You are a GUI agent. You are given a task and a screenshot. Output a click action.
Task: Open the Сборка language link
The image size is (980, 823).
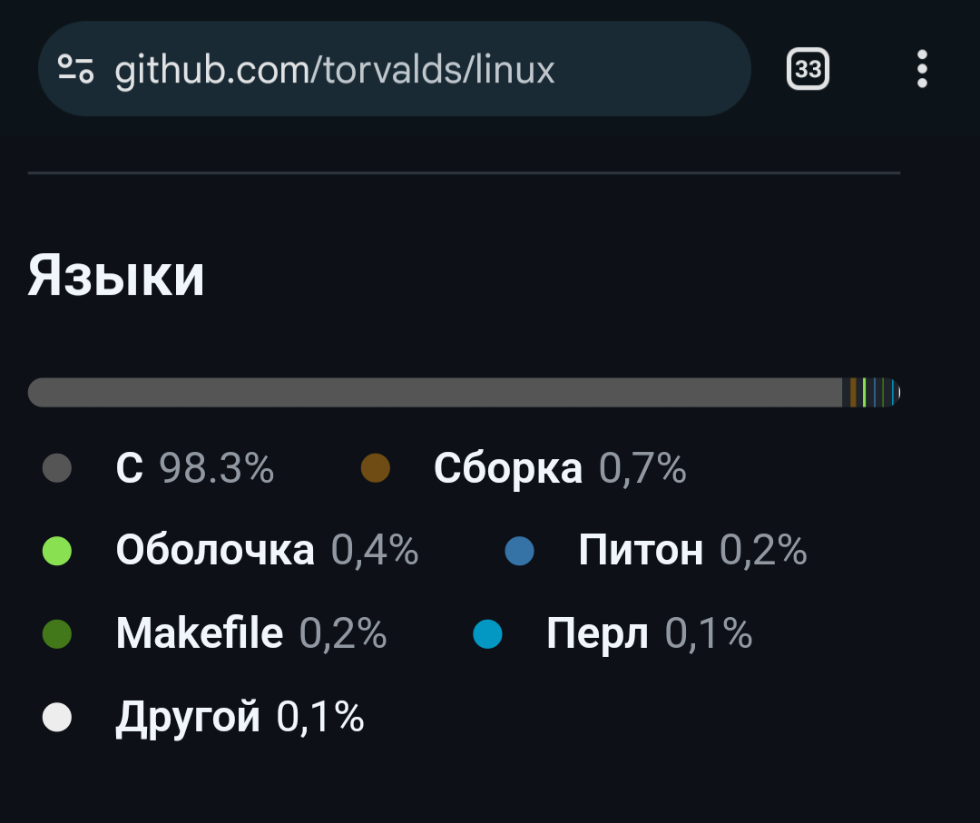559,469
